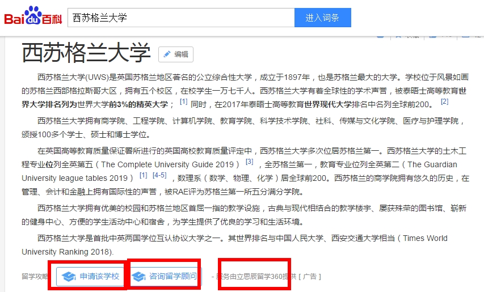Focus the search box containing 西苏格兰大学
The image size is (484, 292).
pos(181,18)
